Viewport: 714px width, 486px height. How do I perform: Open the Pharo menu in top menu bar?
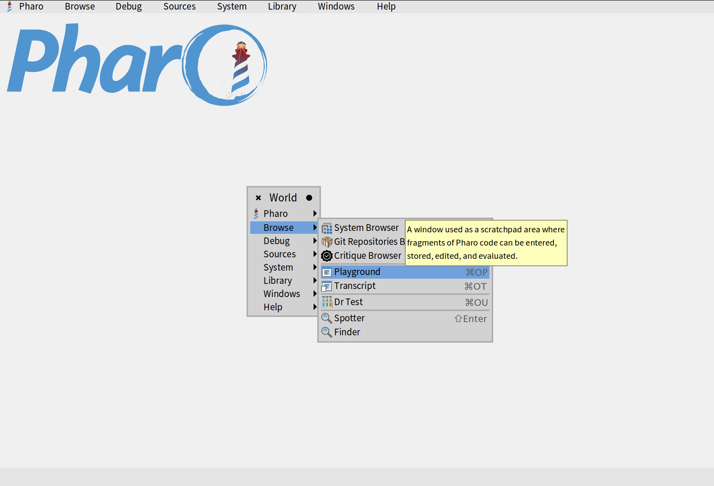[x=31, y=7]
